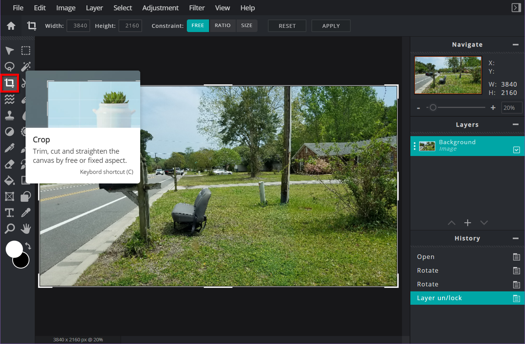Image resolution: width=525 pixels, height=344 pixels.
Task: Toggle Background layer visibility checkbox
Action: [x=516, y=150]
